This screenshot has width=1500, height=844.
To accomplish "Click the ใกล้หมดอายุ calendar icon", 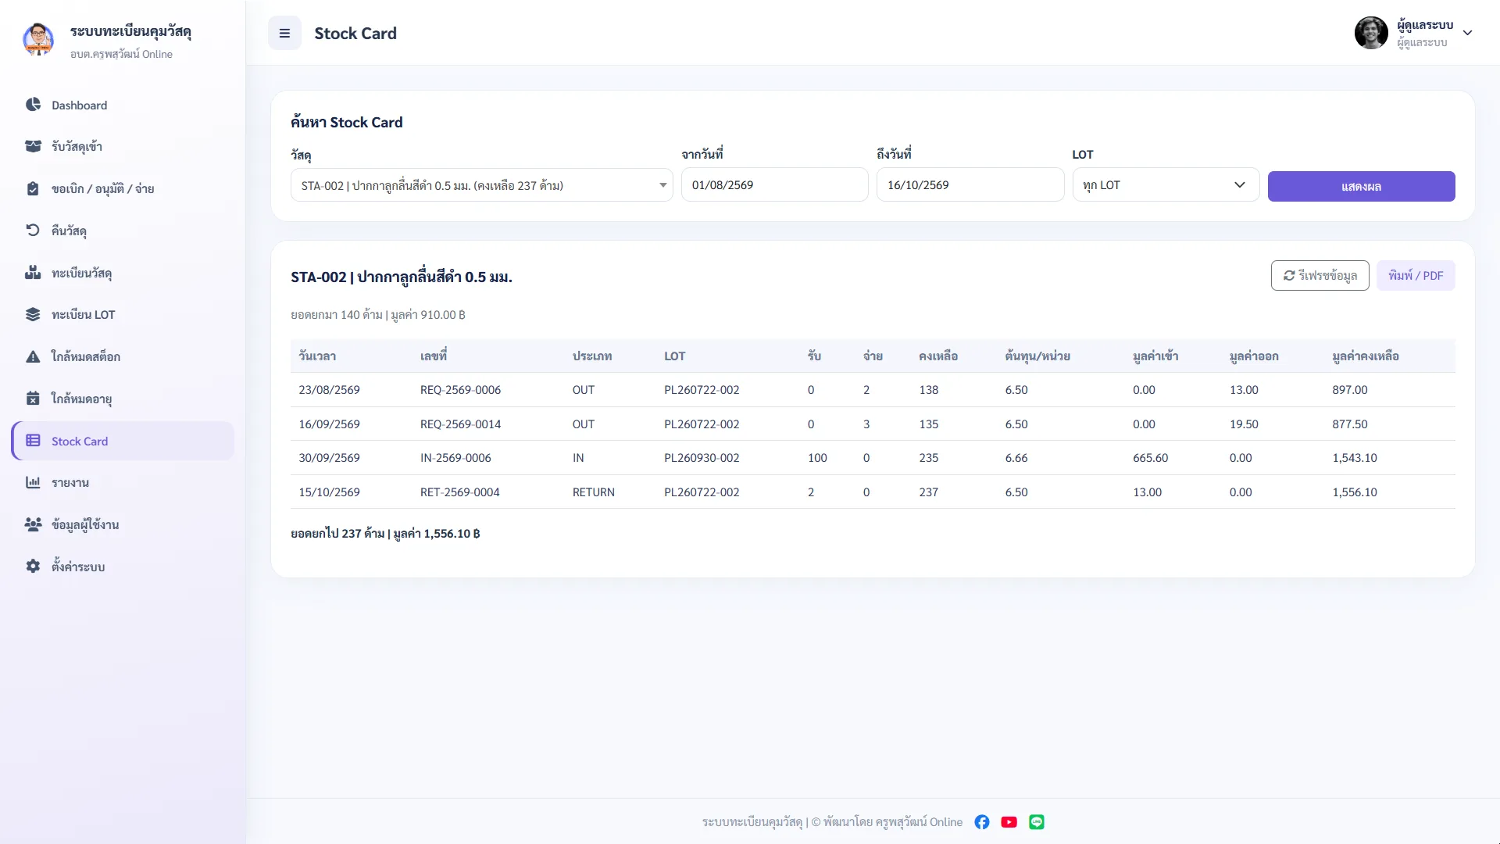I will pos(33,399).
